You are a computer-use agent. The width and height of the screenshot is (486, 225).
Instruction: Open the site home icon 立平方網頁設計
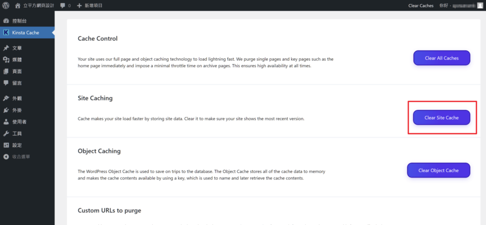coord(18,5)
